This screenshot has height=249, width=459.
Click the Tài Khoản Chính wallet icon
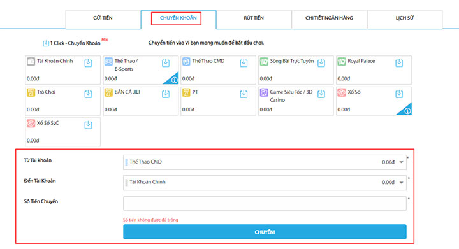pyautogui.click(x=31, y=61)
